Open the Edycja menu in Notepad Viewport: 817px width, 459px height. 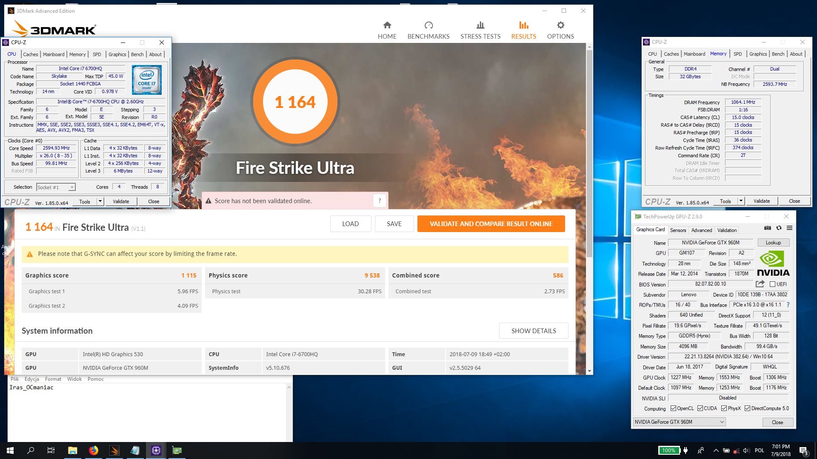(32, 379)
